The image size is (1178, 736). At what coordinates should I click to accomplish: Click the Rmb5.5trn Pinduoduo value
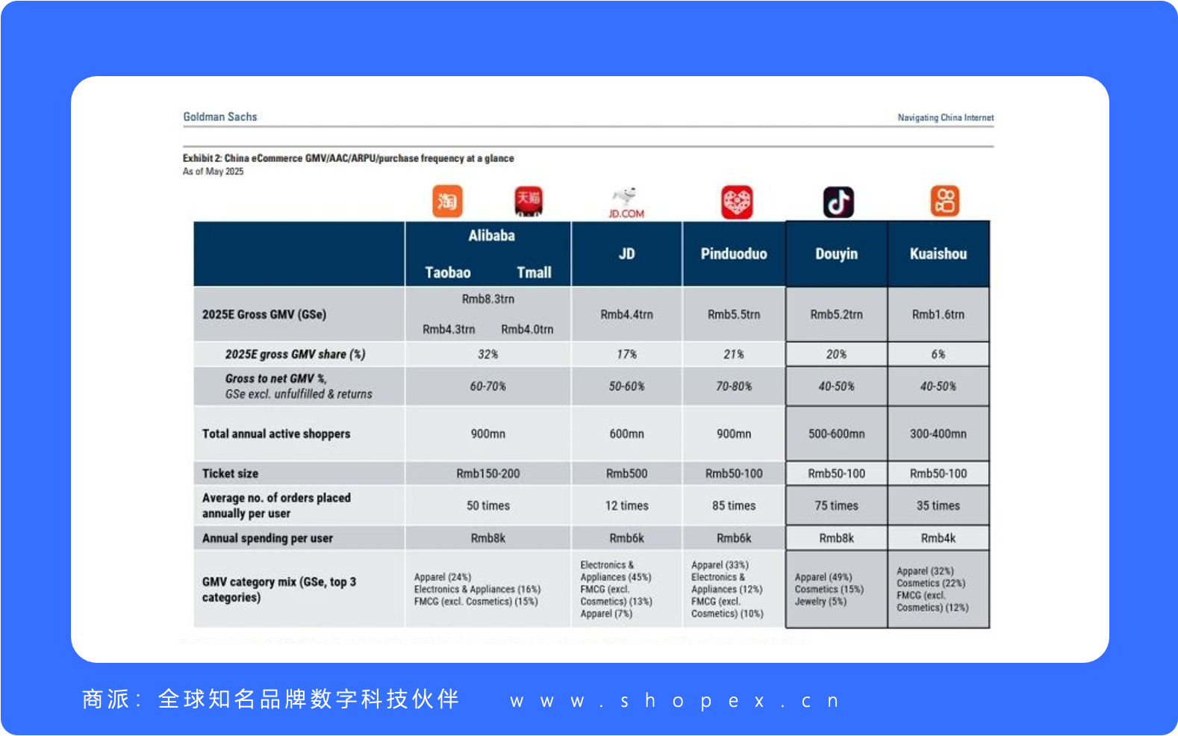pos(734,314)
